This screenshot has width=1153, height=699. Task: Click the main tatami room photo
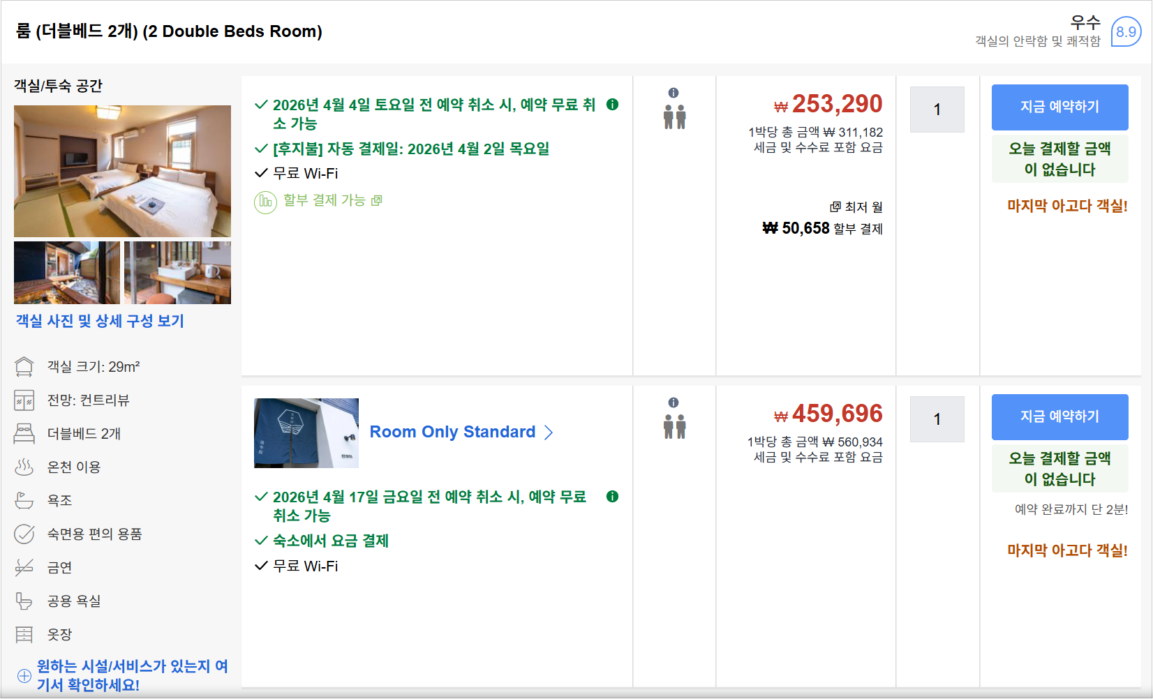122,171
